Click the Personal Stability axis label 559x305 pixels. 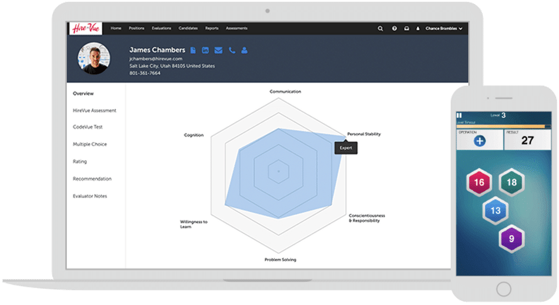[x=364, y=134]
